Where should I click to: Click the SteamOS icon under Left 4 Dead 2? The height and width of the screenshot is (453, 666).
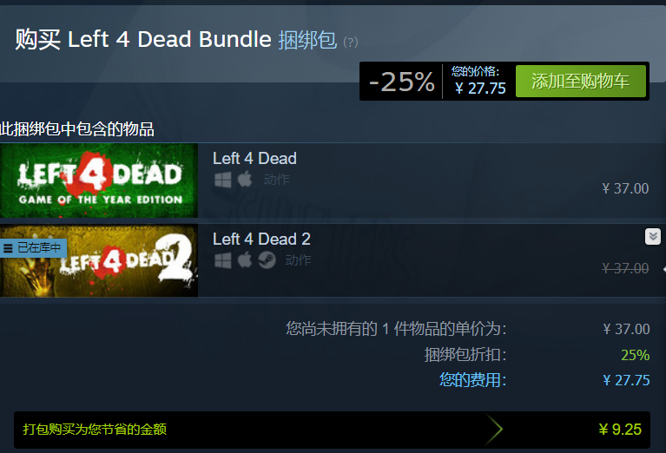(x=267, y=259)
